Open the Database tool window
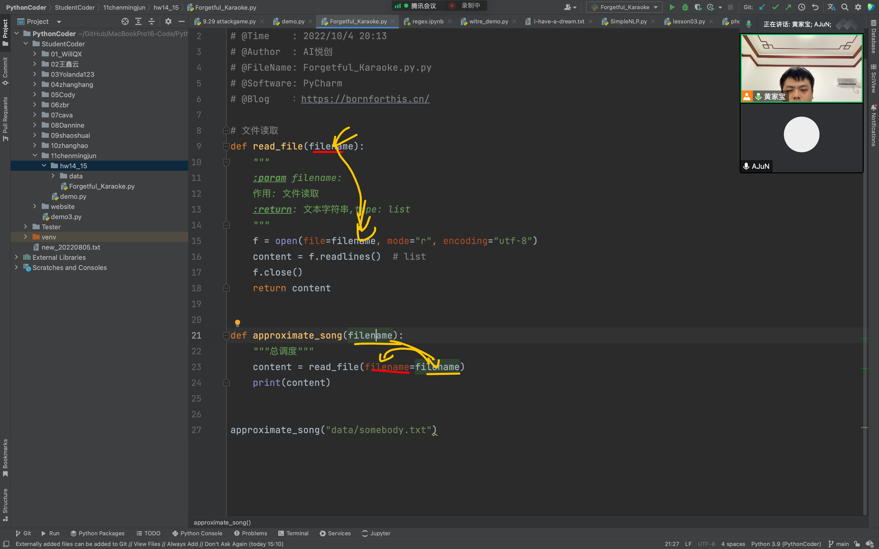The image size is (879, 549). (x=874, y=37)
